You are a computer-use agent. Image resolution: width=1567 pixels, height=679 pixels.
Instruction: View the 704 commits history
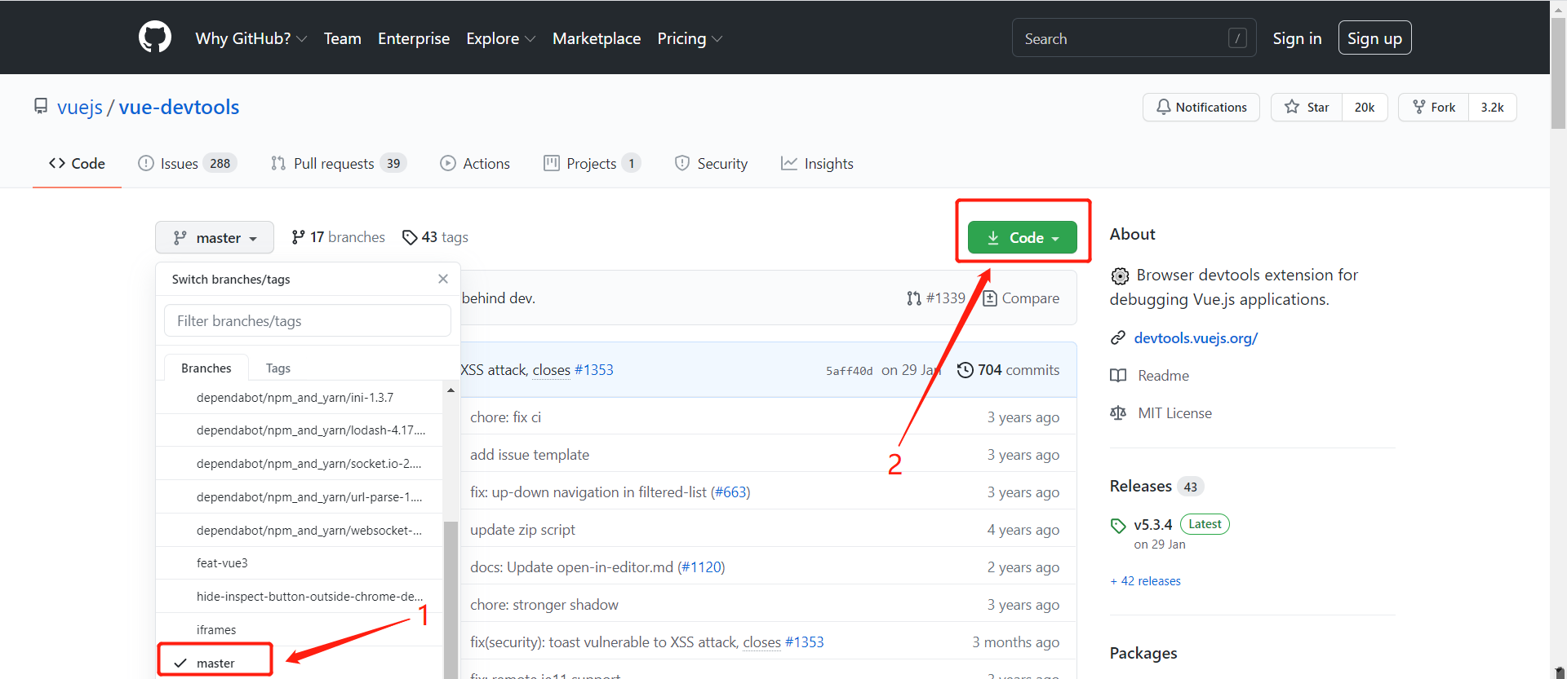pos(1009,370)
